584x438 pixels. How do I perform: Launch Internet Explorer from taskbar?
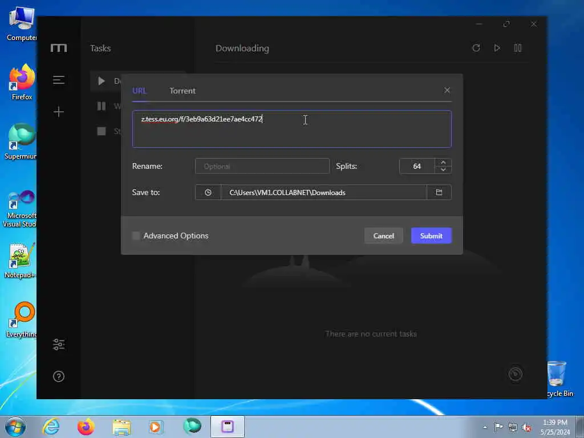tap(51, 427)
